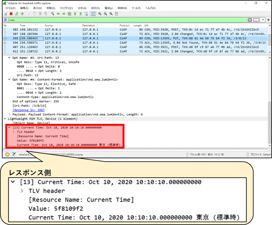Image resolution: width=272 pixels, height=225 pixels.
Task: Apply the display filter arrow button
Action: click(x=256, y=20)
